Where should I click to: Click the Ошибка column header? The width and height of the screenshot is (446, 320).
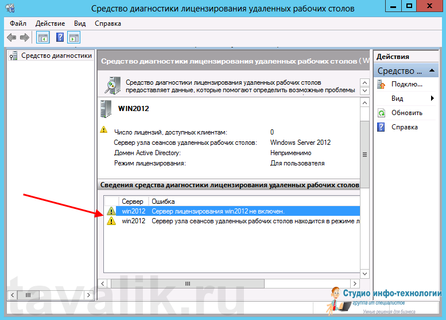163,202
